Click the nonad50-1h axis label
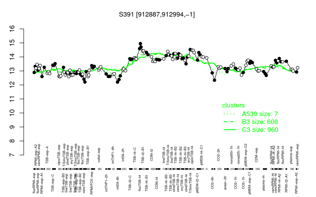Screen dimensions: 316x197 (231, 155)
